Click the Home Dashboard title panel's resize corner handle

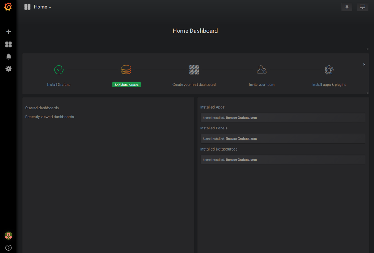tap(367, 48)
